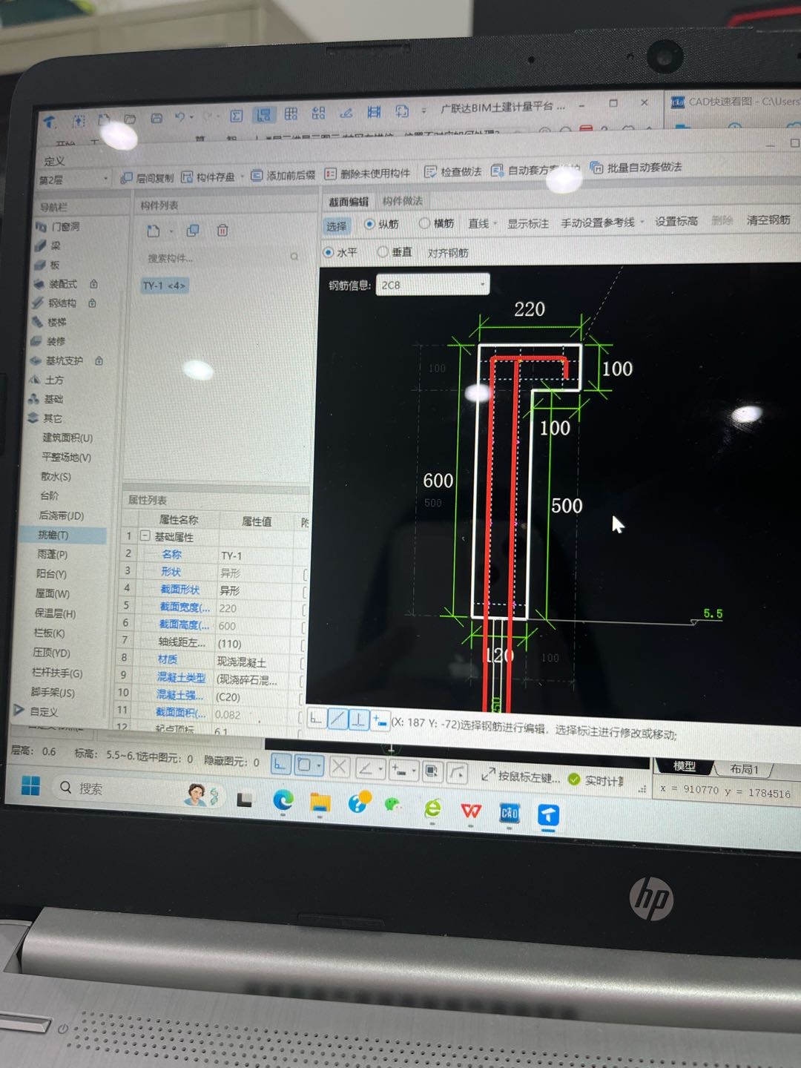The width and height of the screenshot is (801, 1068).
Task: Click the search magnifier in 搜索构件 box
Action: coord(294,257)
